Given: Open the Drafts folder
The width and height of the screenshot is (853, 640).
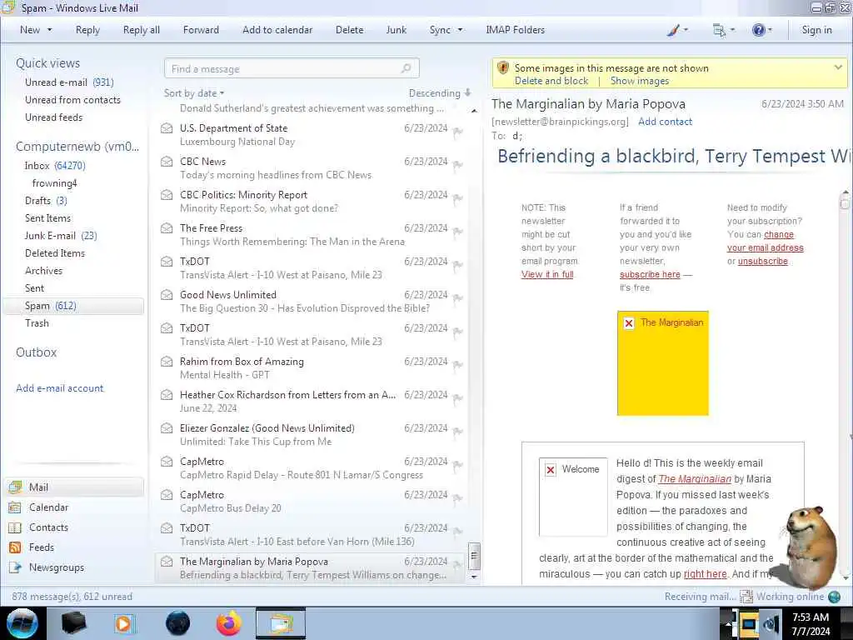Looking at the screenshot, I should (46, 200).
